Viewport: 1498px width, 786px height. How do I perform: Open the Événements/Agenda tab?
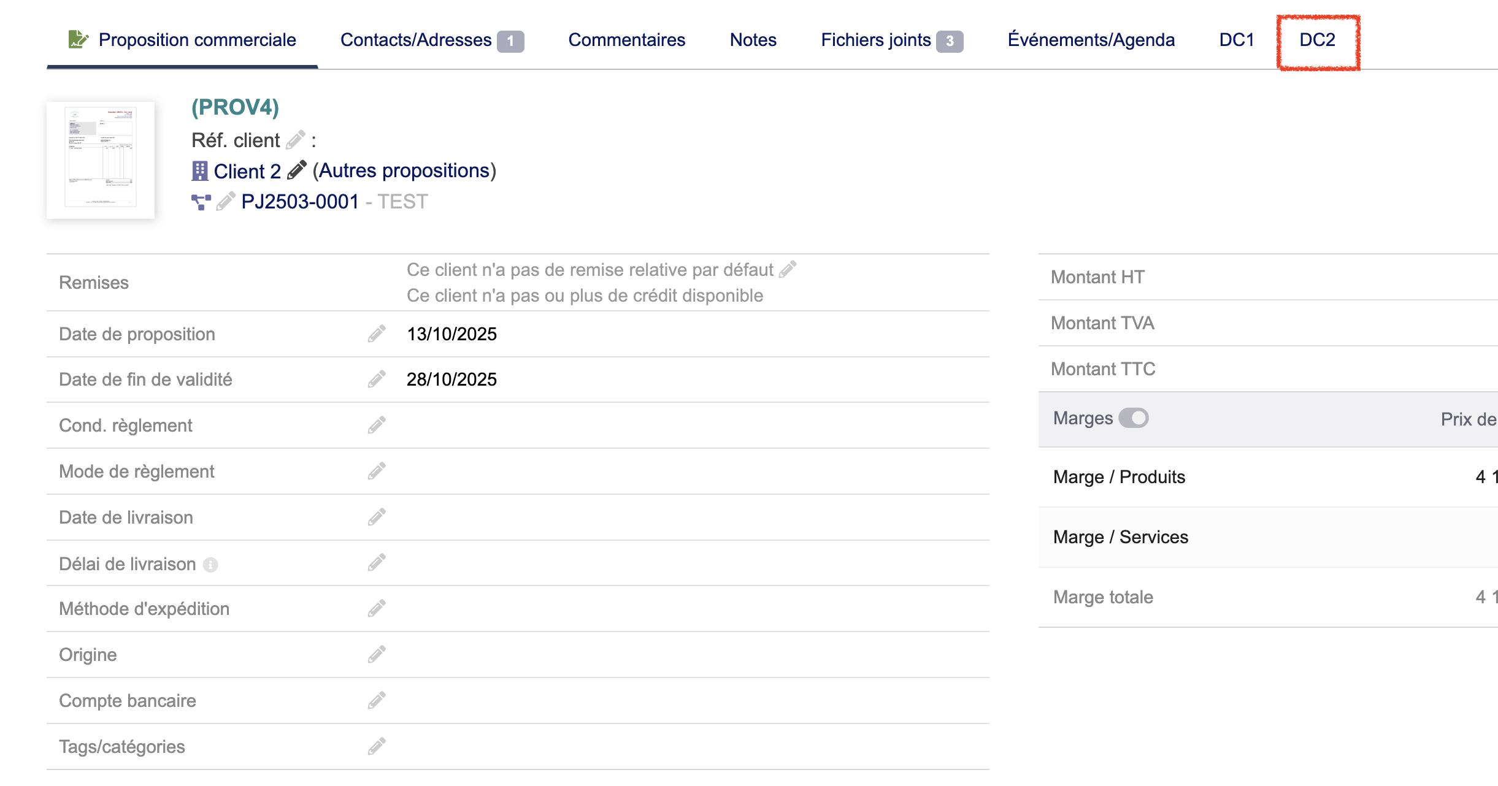[x=1091, y=40]
